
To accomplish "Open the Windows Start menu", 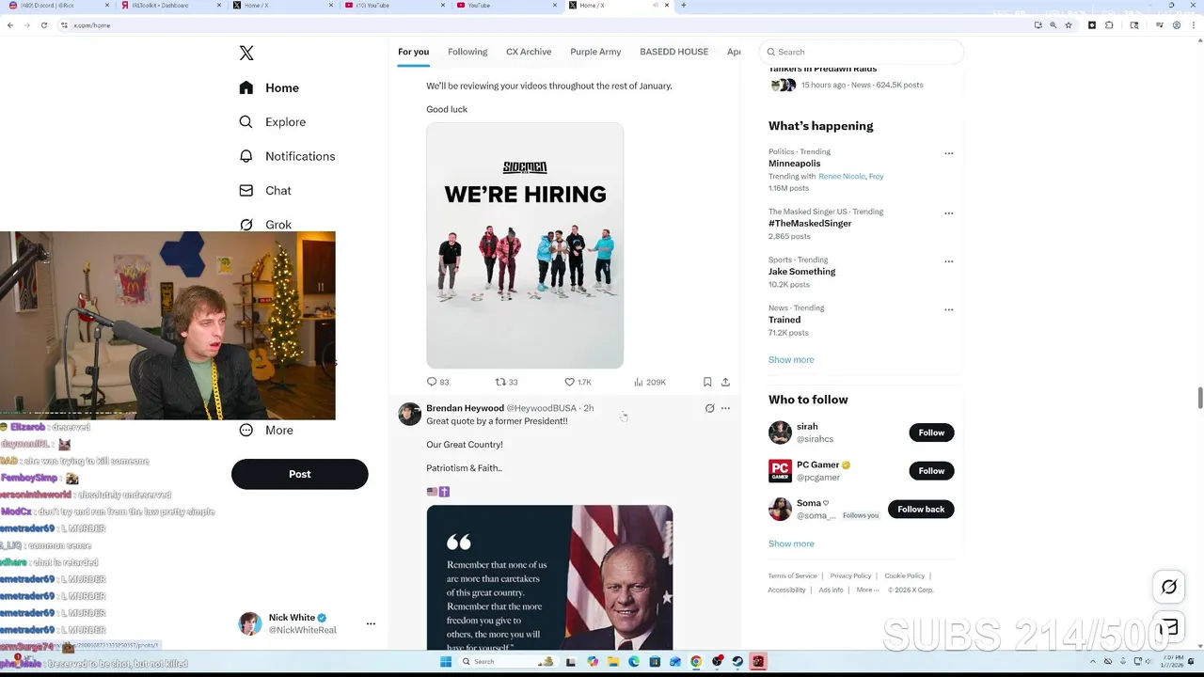I will (444, 662).
